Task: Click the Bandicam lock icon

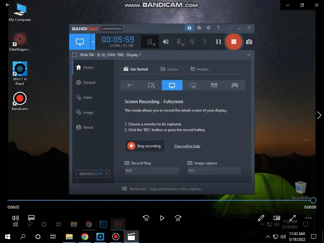Action: pyautogui.click(x=189, y=28)
